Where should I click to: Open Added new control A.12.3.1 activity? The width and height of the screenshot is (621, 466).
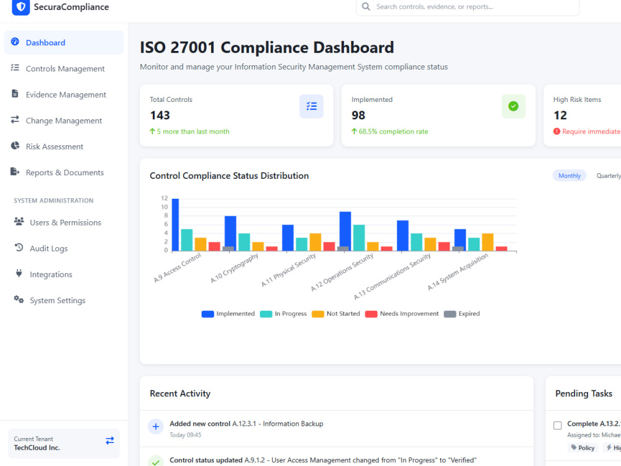(337, 429)
